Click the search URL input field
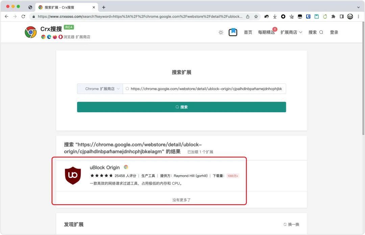The image size is (365, 235). tap(204, 89)
